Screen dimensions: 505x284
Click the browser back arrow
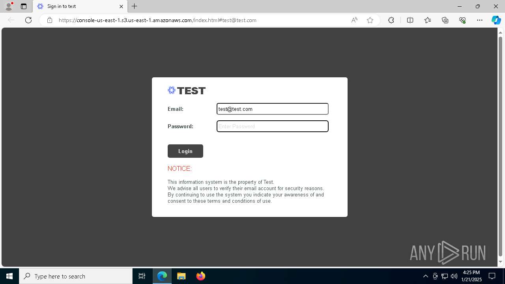click(x=11, y=20)
